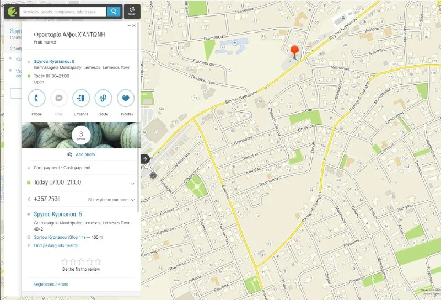Image resolution: width=441 pixels, height=300 pixels.
Task: Open Find parking lots nearby link
Action: pyautogui.click(x=56, y=245)
